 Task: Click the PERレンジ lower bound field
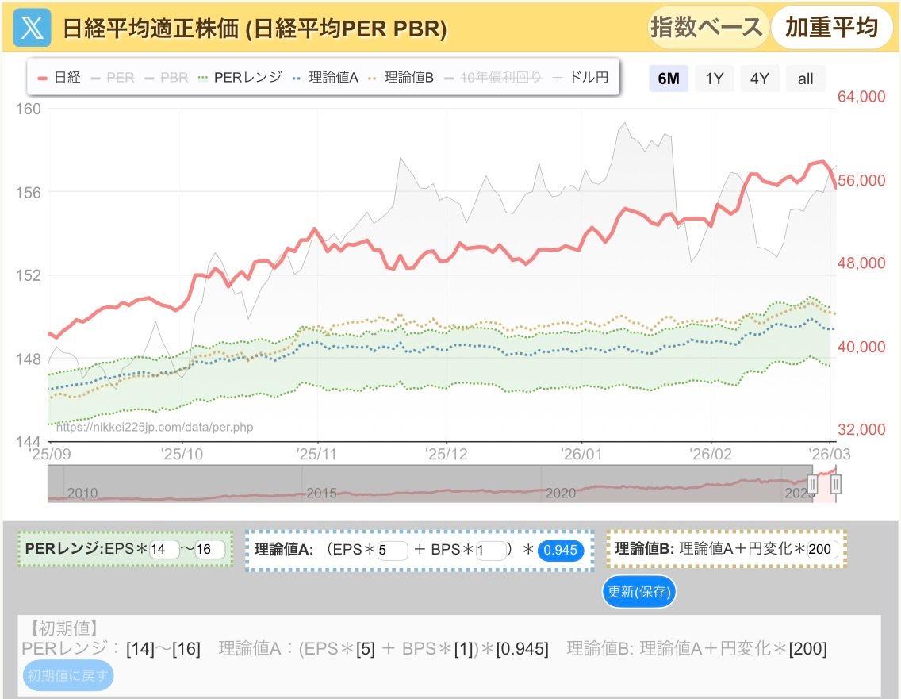click(164, 549)
